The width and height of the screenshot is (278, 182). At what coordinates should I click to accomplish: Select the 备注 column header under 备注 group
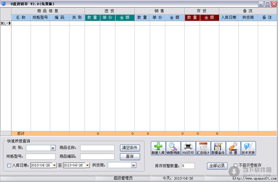267,18
